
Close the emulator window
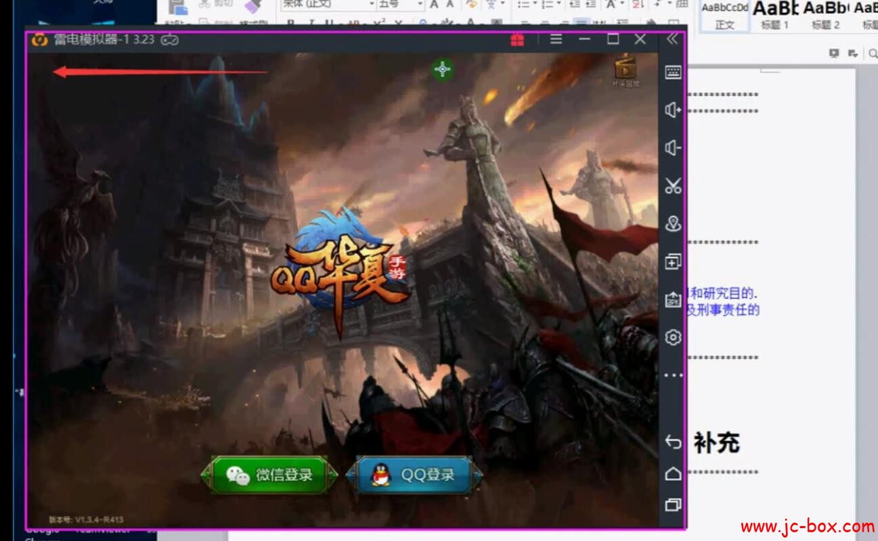click(x=640, y=39)
